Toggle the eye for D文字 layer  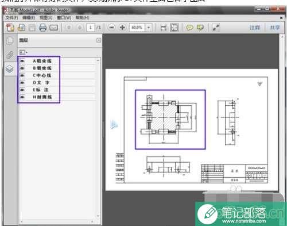[x=22, y=83]
